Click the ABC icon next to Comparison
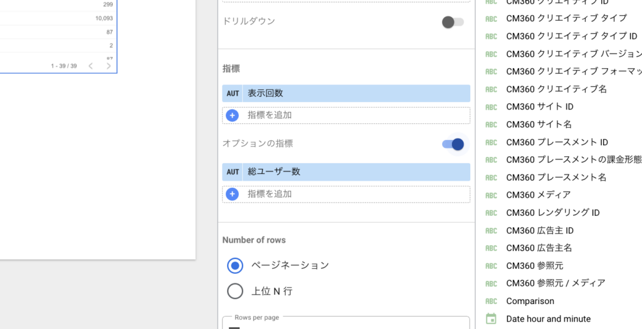Screen dimensions: 642x329 click(491, 301)
